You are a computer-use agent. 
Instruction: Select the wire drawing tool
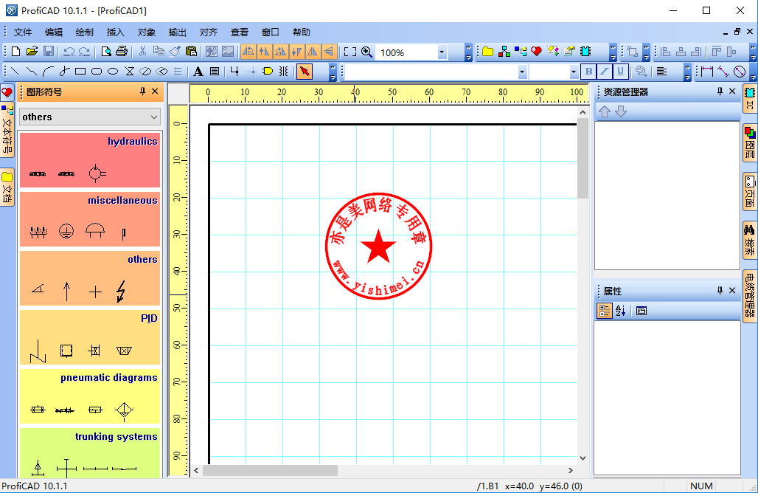click(x=235, y=72)
